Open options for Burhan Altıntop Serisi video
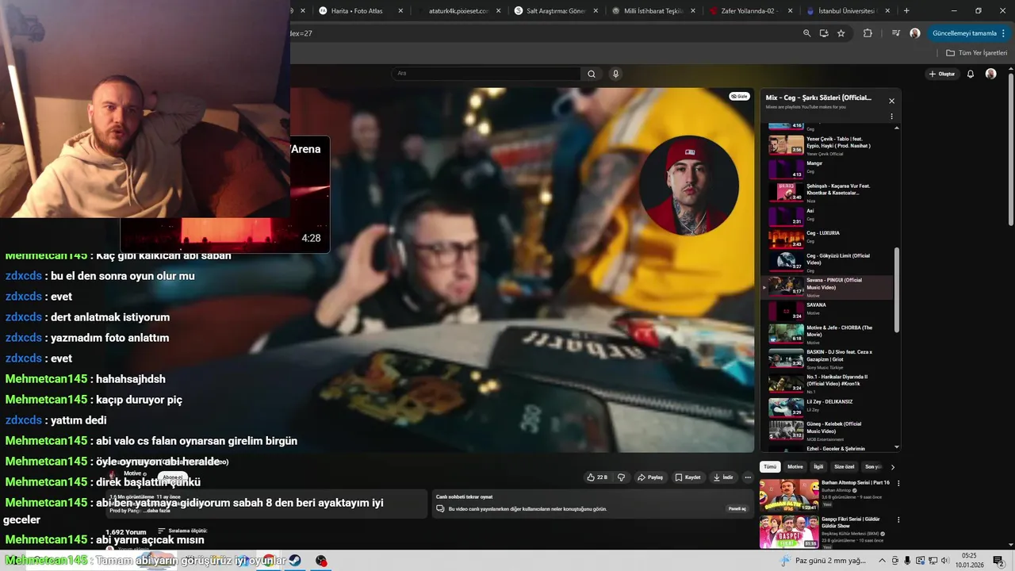This screenshot has height=571, width=1015. coord(898,483)
